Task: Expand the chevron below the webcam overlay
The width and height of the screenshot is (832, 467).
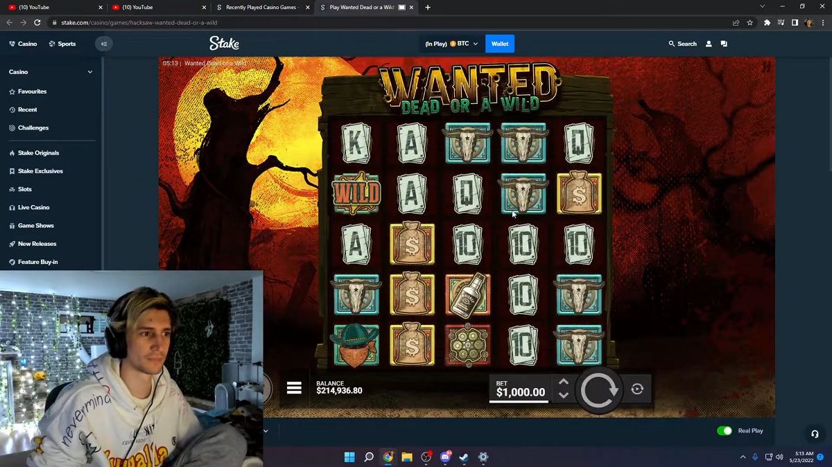Action: click(x=266, y=431)
